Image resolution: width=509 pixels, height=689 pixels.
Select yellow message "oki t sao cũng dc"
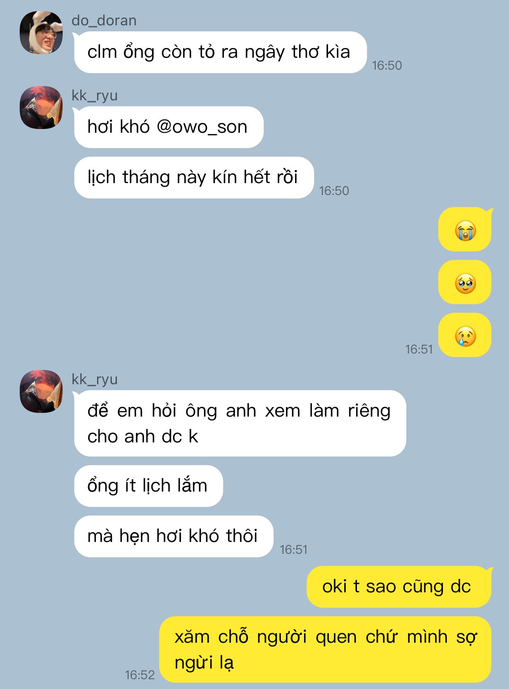click(x=399, y=587)
